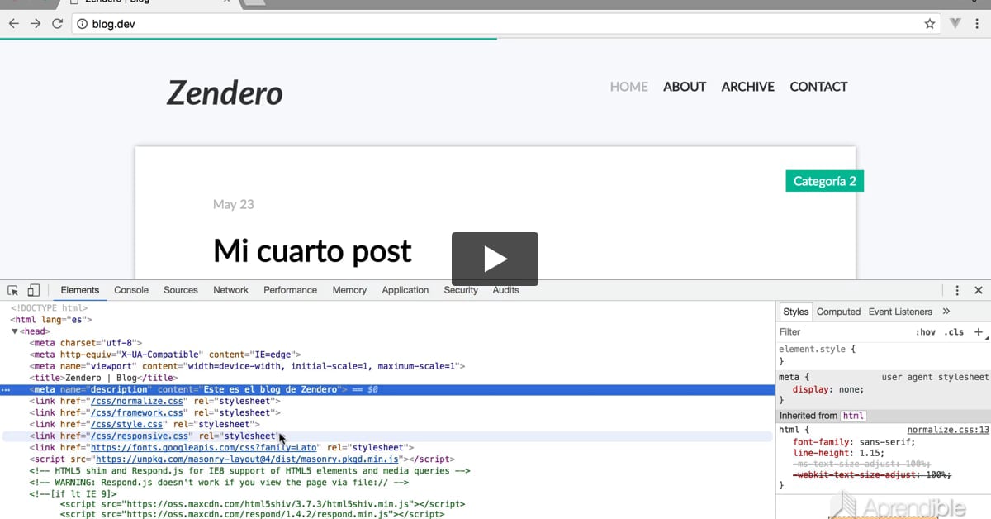The width and height of the screenshot is (991, 519).
Task: Reload the blog.dev page
Action: (x=57, y=24)
